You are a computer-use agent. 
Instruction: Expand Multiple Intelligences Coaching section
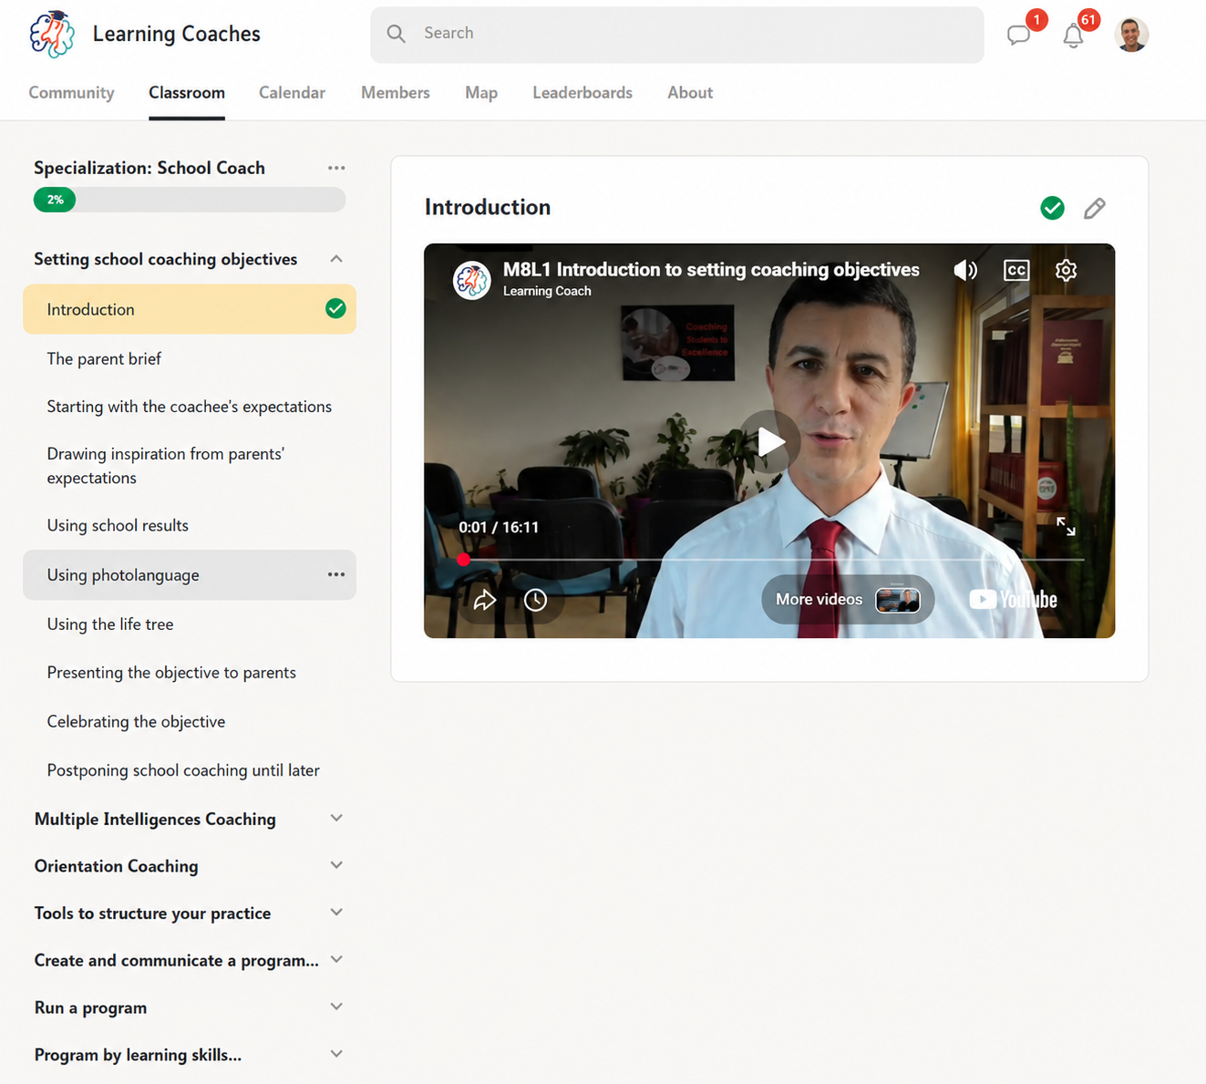336,818
